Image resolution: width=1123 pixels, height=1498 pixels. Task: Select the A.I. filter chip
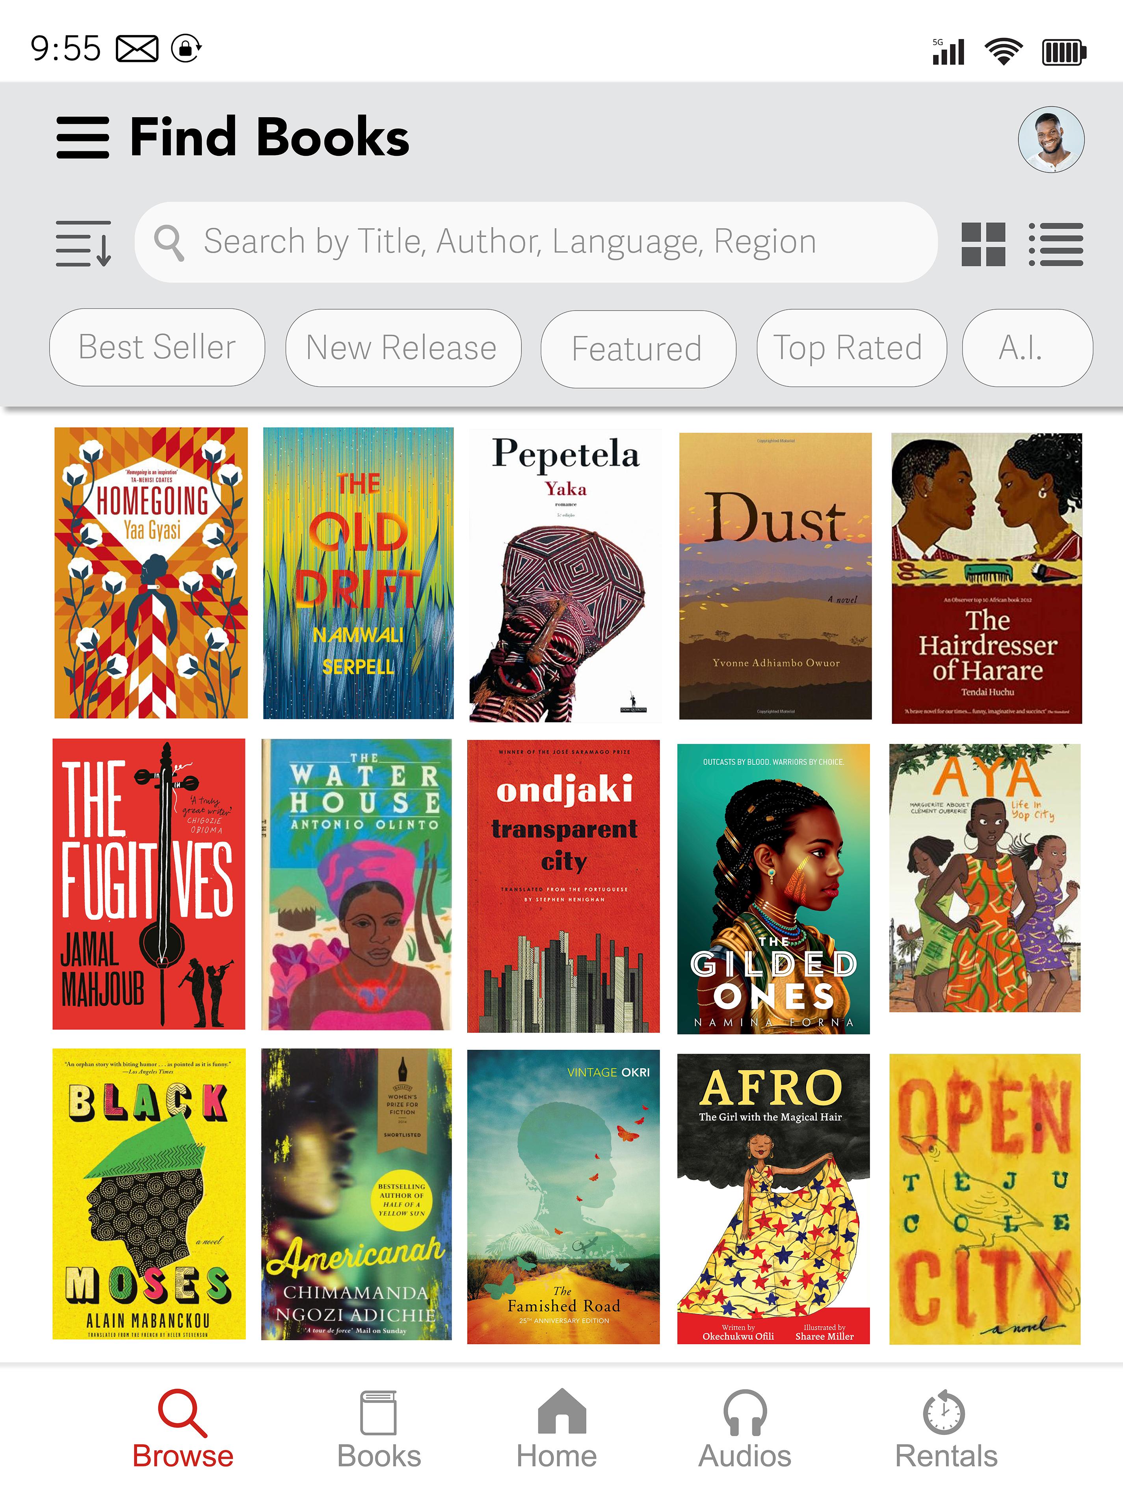1027,348
